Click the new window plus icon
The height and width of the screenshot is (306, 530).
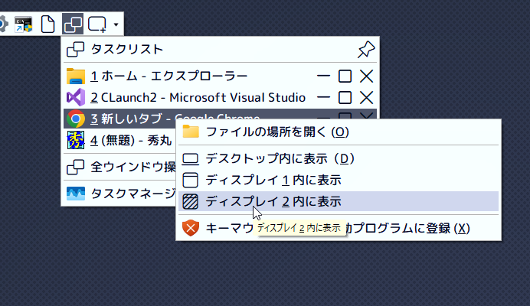pyautogui.click(x=97, y=24)
